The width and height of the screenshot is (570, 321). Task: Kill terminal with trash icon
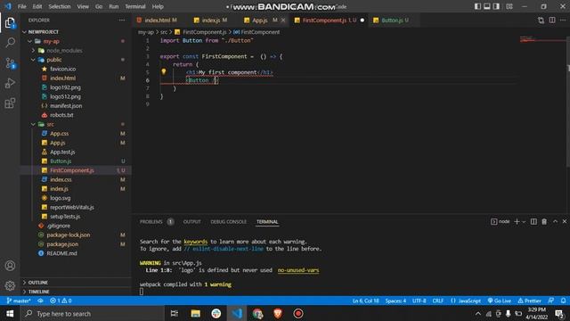(x=544, y=222)
